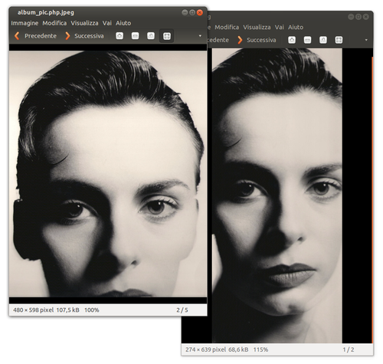
Task: Click Normal size (1:1) icon in front window
Action: click(x=151, y=36)
